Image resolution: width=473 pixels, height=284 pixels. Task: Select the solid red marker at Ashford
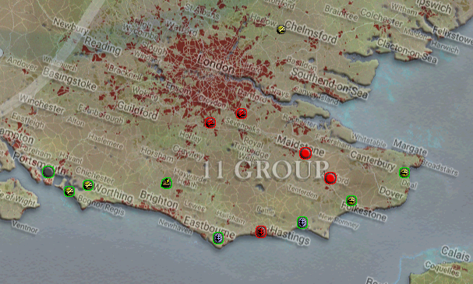[330, 178]
